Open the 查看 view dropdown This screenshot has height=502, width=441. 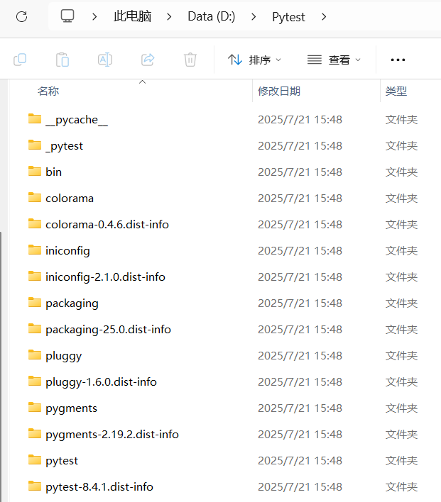click(x=334, y=60)
